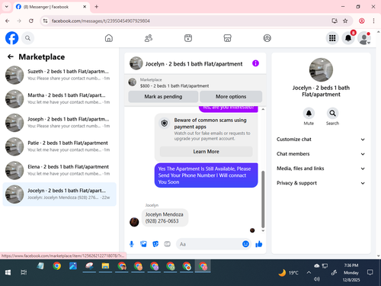Click the chat header title Jocelyn listing

(x=194, y=64)
